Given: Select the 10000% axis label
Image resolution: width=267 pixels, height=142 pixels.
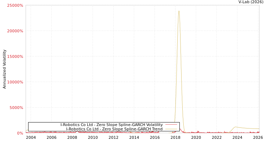Looking at the screenshot, I should click(15, 82).
